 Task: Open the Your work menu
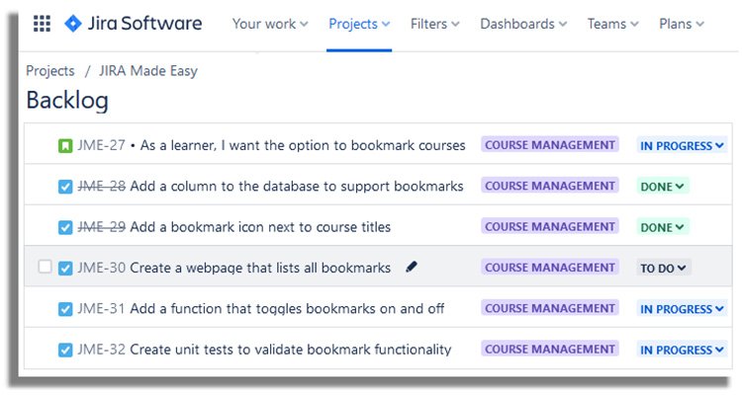point(270,24)
